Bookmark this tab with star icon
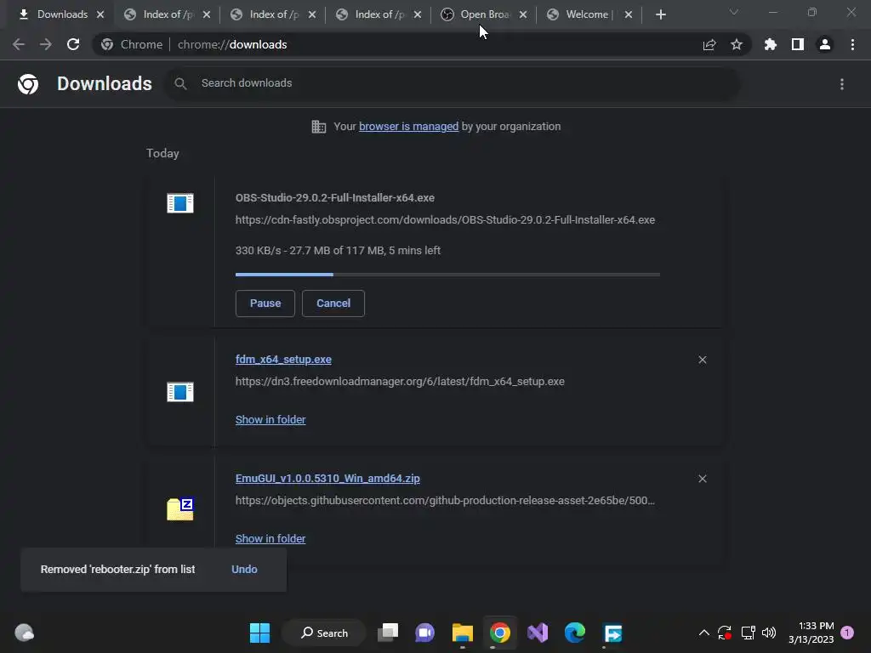This screenshot has width=871, height=653. click(x=737, y=44)
